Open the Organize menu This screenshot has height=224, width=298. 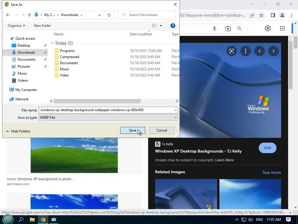tap(16, 26)
